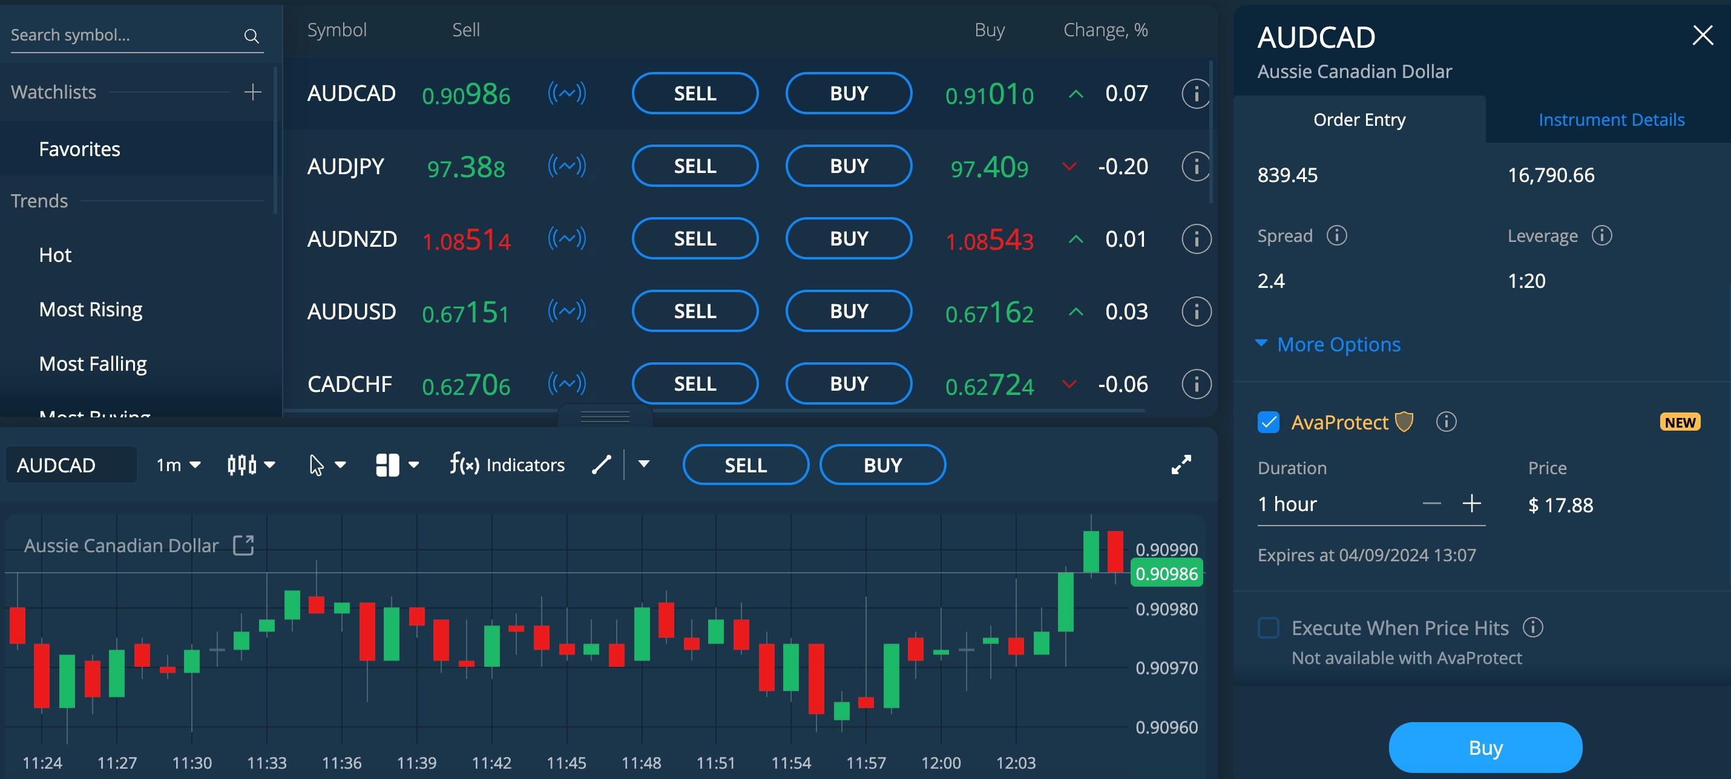Click the cursor/select tool icon
1731x779 pixels.
click(x=317, y=464)
